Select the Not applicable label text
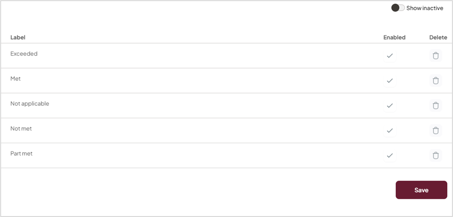Viewport: 453px width, 217px height. click(30, 103)
